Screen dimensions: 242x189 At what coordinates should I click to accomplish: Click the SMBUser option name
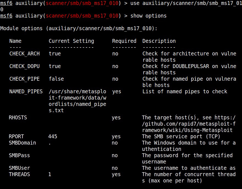click(x=20, y=168)
